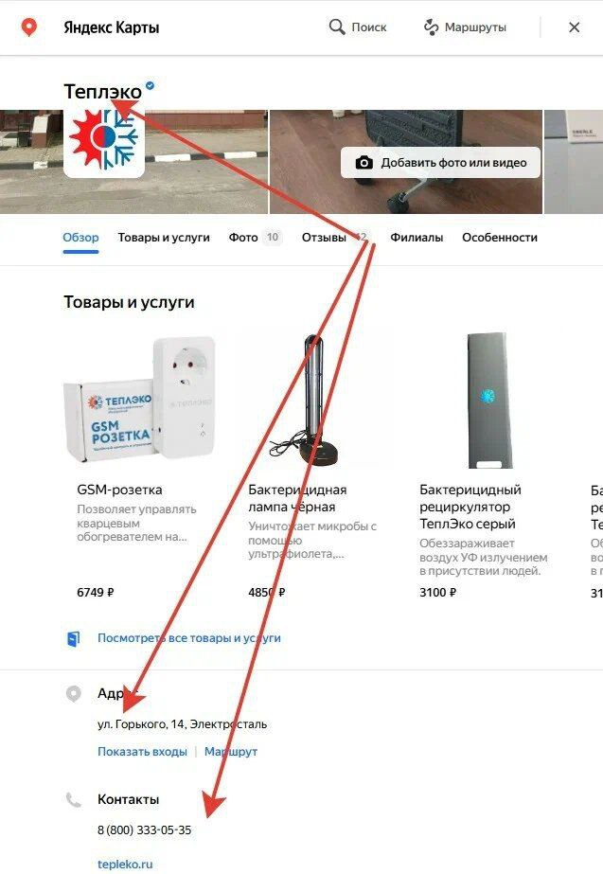The width and height of the screenshot is (603, 874).
Task: Click the Показать входы link
Action: point(142,751)
